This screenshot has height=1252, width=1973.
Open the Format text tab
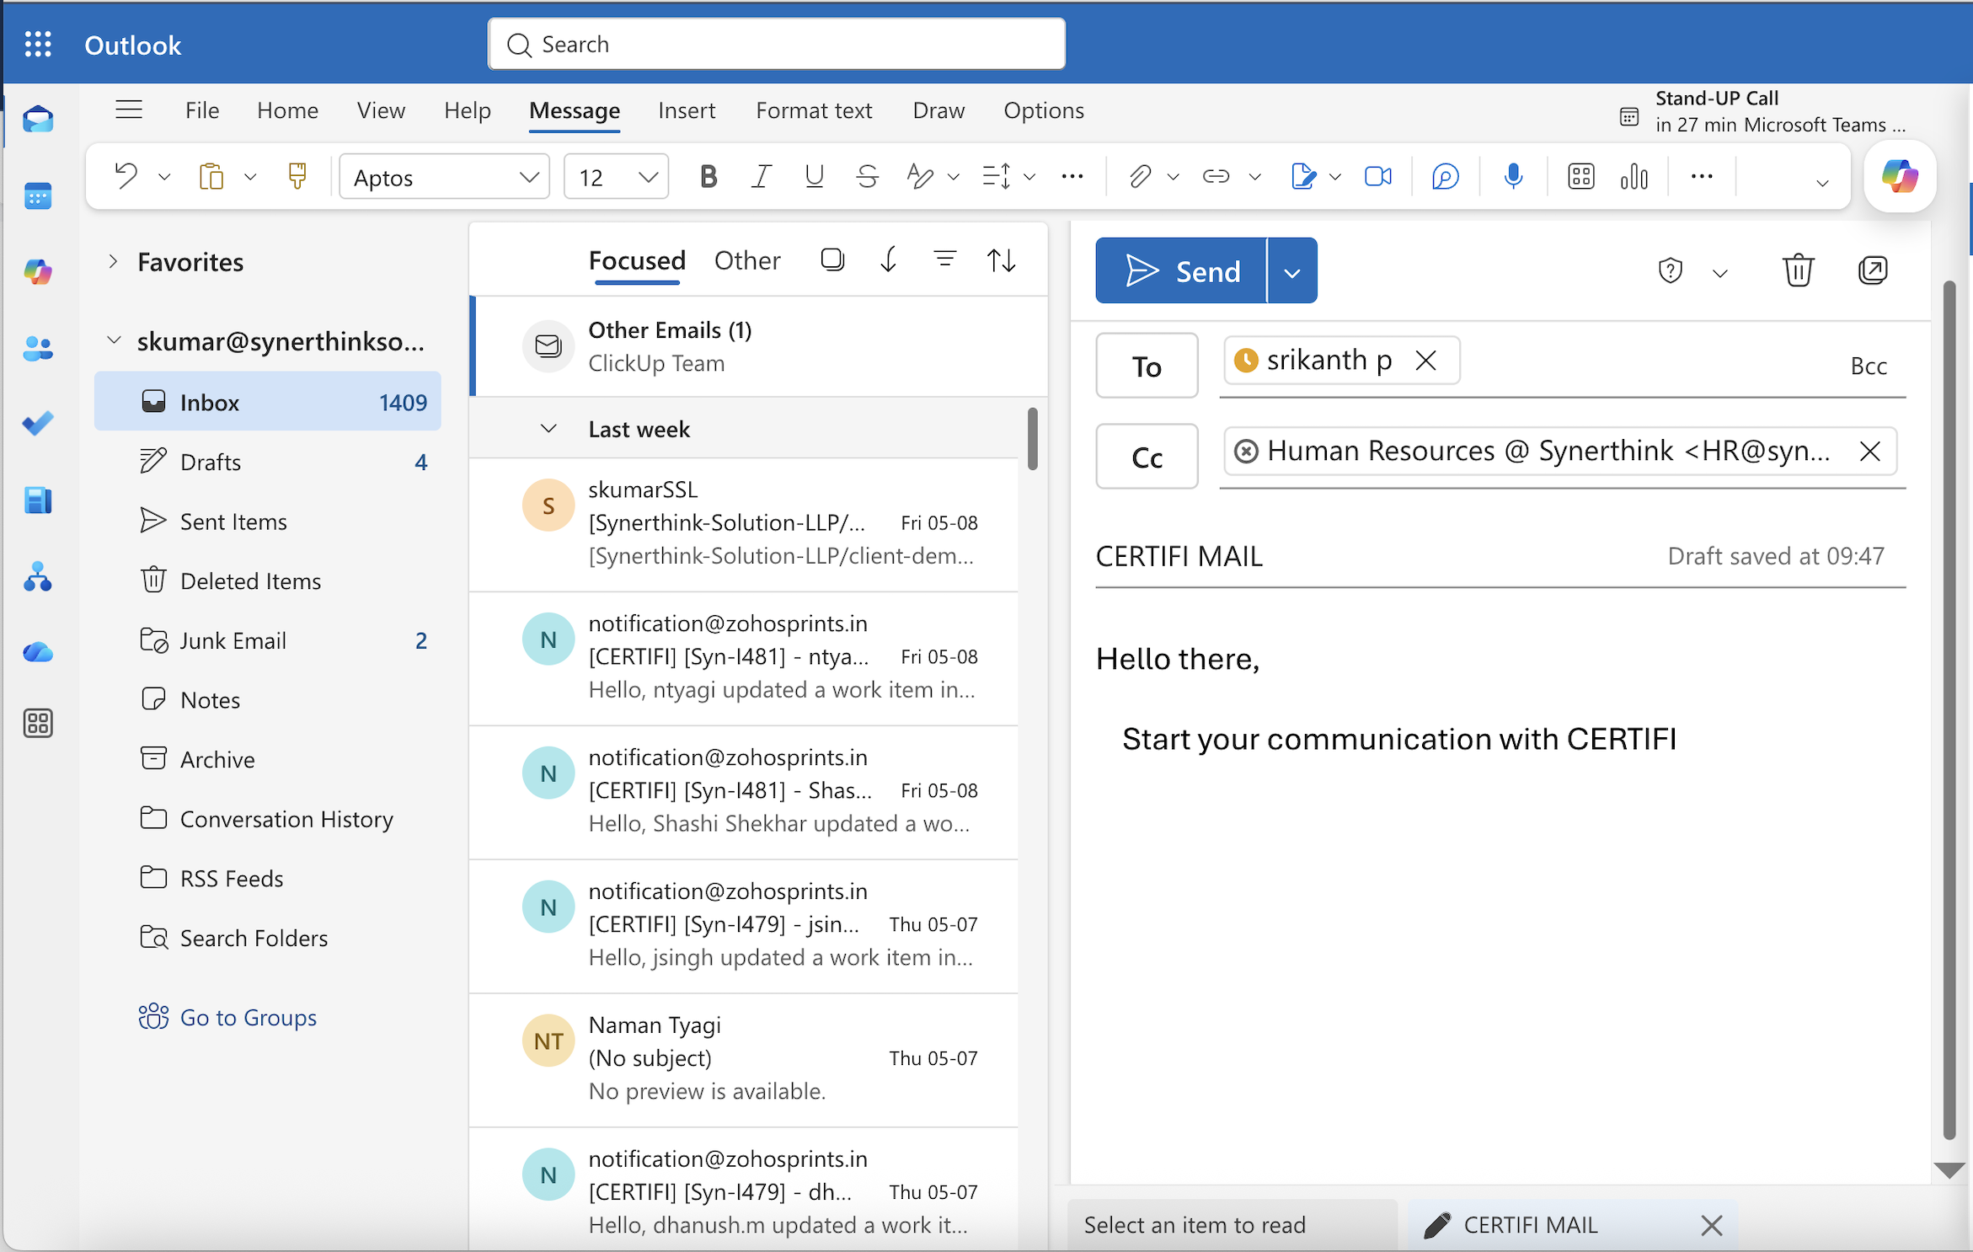[814, 110]
